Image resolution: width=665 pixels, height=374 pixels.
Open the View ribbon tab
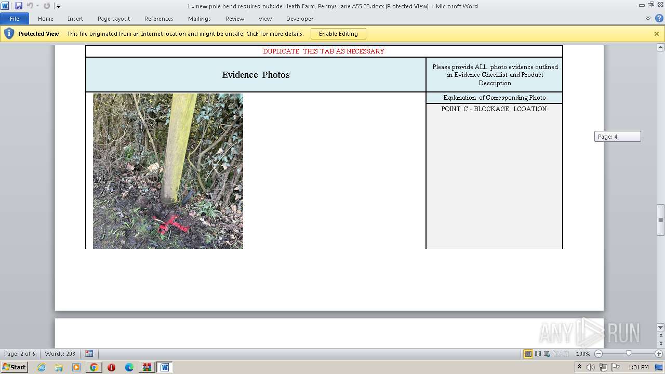pos(265,19)
